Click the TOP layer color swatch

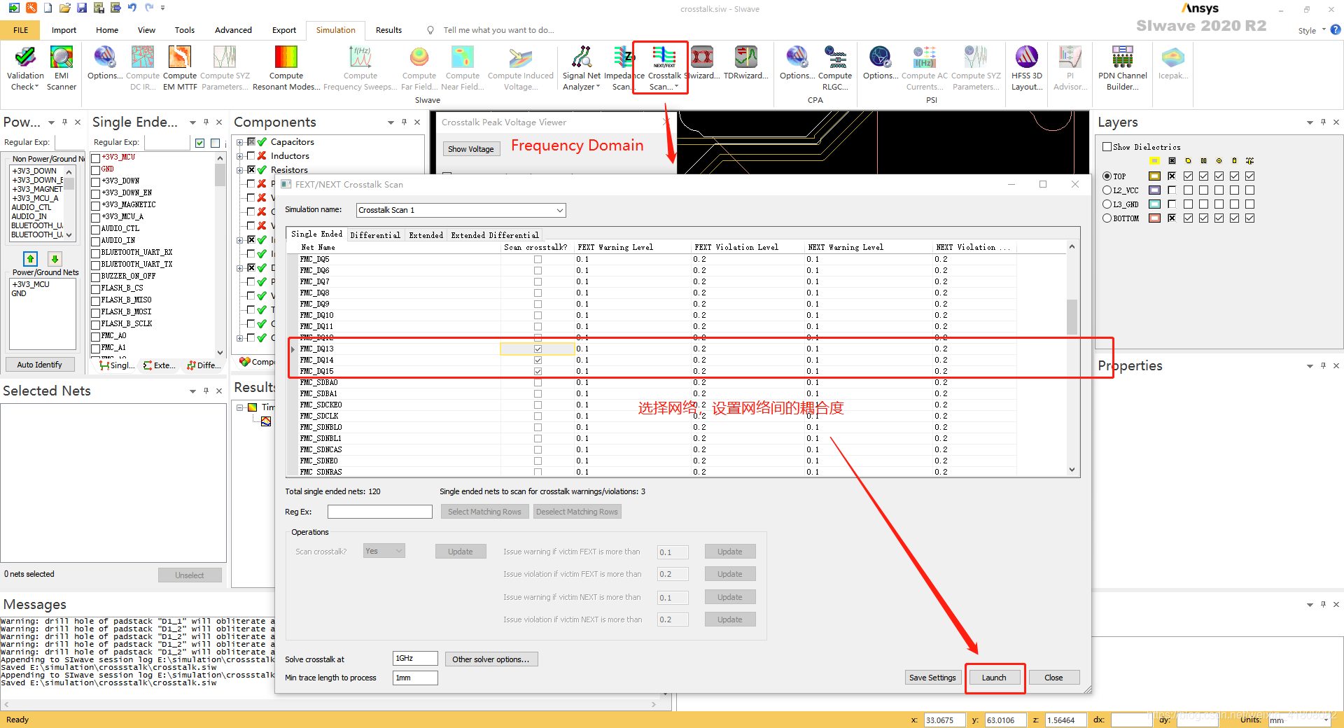pyautogui.click(x=1155, y=176)
